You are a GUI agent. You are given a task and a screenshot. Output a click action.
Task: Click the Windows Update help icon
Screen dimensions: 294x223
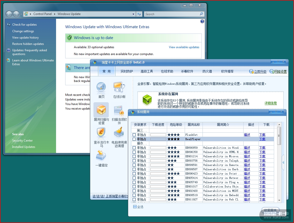(202, 21)
